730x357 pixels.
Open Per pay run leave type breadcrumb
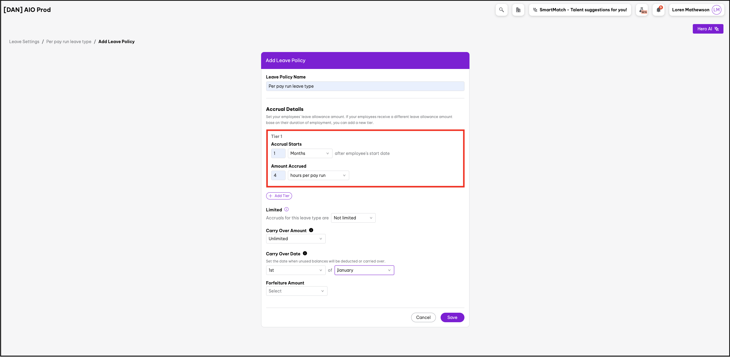tap(69, 42)
